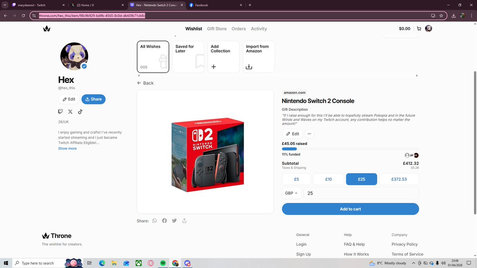Share item via WhatsApp icon
This screenshot has height=268, width=477.
[155, 221]
